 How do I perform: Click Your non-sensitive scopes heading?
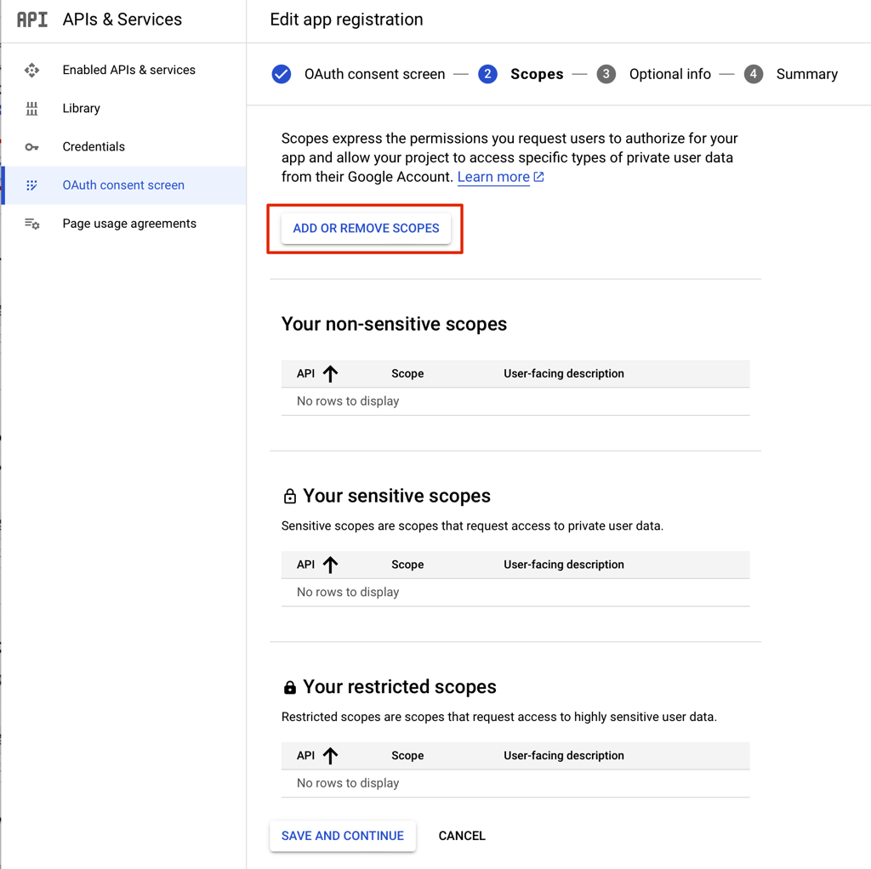(x=394, y=324)
